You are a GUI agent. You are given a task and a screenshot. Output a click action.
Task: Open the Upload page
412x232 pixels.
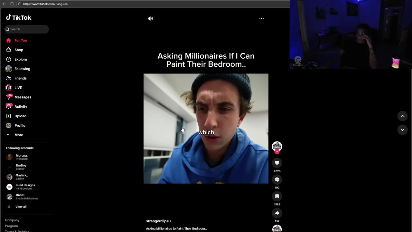coord(20,116)
